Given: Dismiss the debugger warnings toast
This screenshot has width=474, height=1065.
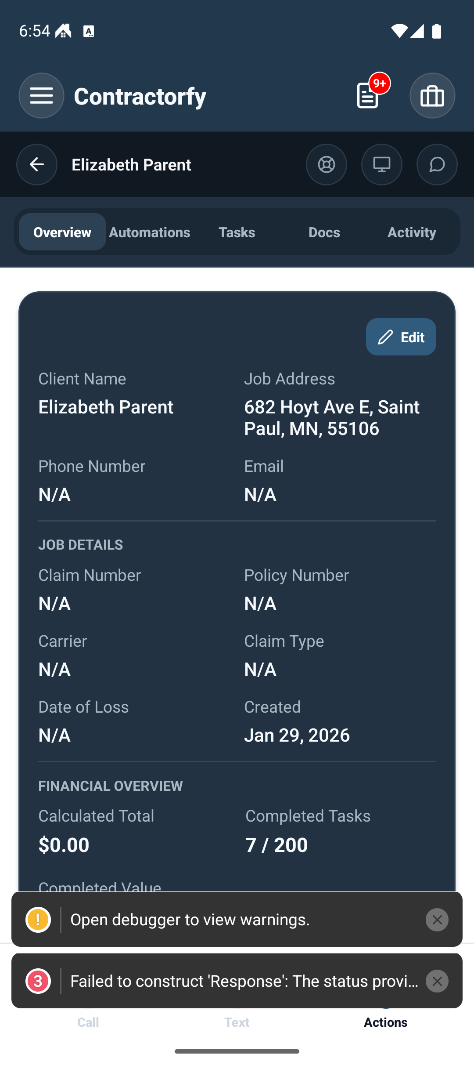Looking at the screenshot, I should click(x=437, y=920).
